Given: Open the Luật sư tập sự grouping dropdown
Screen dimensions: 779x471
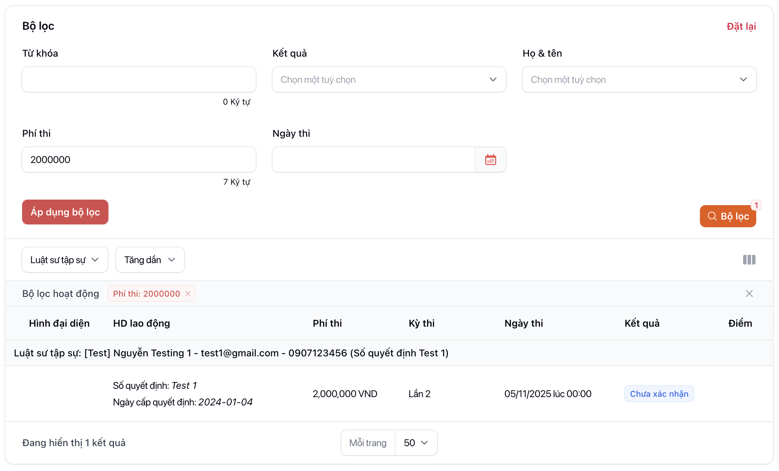Looking at the screenshot, I should click(65, 260).
